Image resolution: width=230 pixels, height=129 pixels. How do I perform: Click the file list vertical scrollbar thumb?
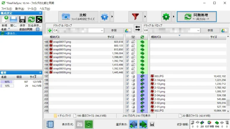[x=228, y=103]
